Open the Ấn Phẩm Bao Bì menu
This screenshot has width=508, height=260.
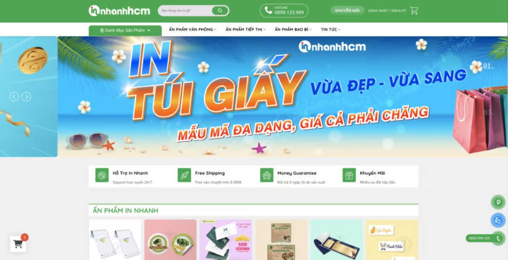tap(293, 29)
